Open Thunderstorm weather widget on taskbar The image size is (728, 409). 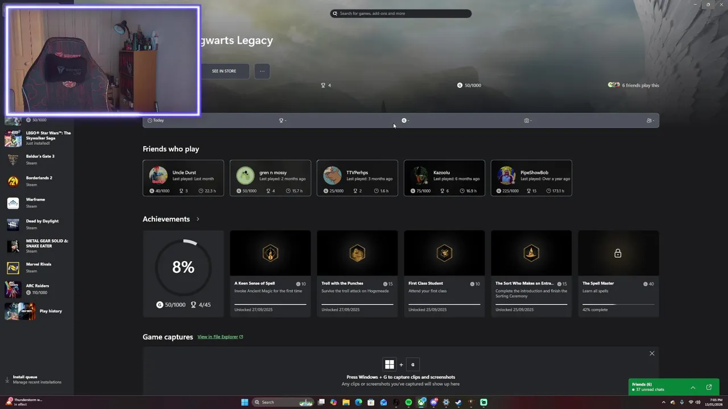[x=24, y=402]
